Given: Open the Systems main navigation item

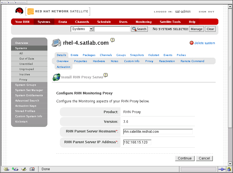Looking at the screenshot, I should (44, 22).
